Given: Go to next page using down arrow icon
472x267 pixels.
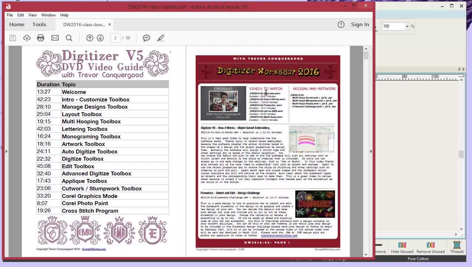Looking at the screenshot, I should click(100, 38).
